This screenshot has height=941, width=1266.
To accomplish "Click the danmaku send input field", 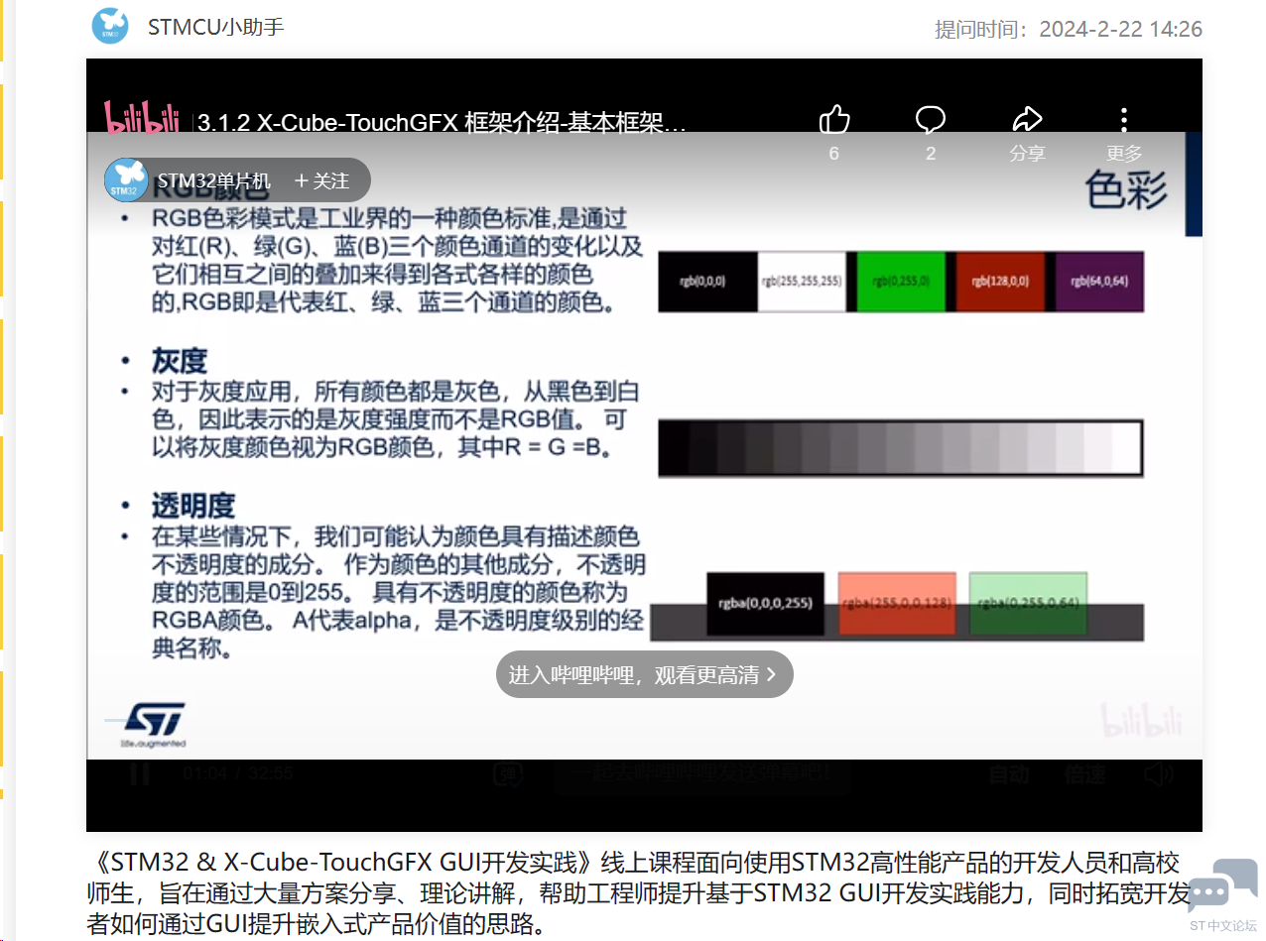I will (700, 773).
